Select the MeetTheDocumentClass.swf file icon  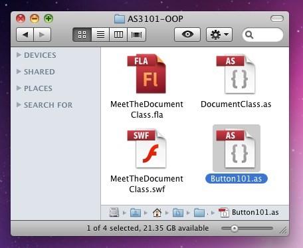point(146,148)
